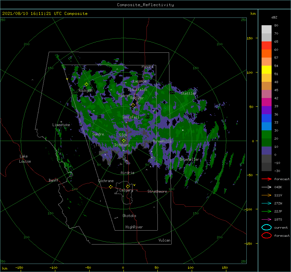Click the cyan current ellipse icon
291x272 pixels.
tap(266, 227)
